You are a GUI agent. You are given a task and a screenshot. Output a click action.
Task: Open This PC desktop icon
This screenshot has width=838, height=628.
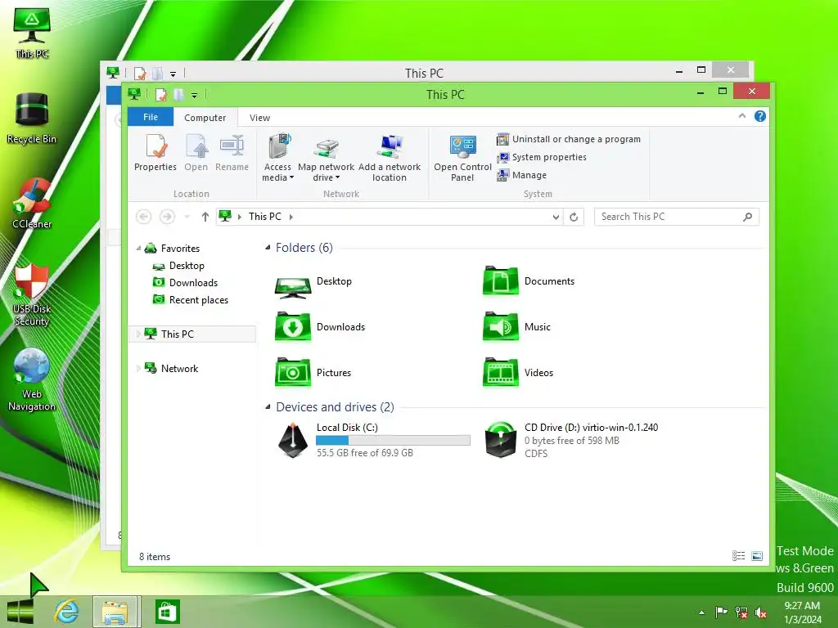pyautogui.click(x=32, y=32)
